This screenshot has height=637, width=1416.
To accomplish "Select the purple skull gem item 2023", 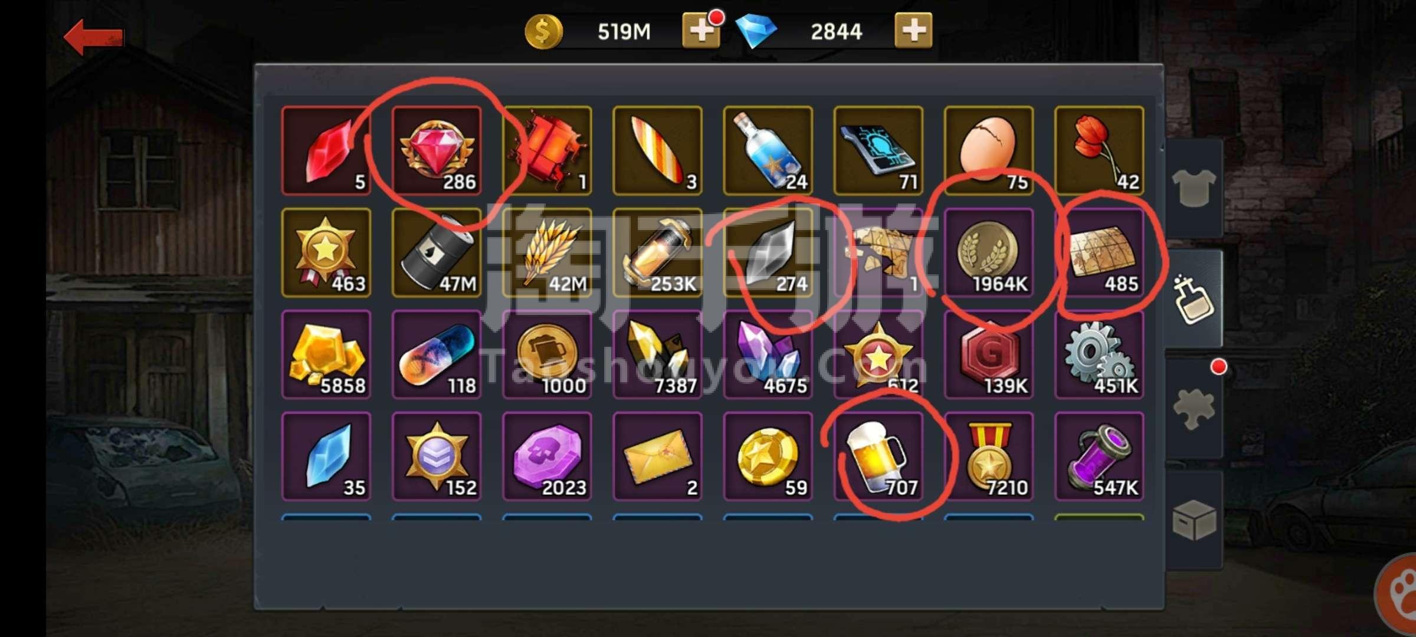I will (x=547, y=457).
